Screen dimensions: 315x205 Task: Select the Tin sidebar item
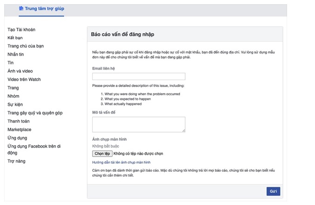[11, 63]
